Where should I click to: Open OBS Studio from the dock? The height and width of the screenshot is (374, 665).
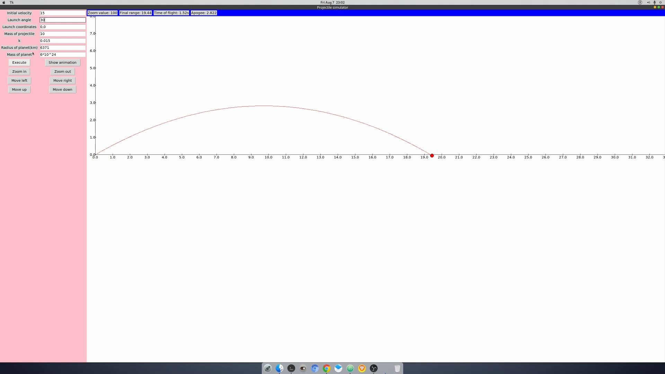(374, 368)
